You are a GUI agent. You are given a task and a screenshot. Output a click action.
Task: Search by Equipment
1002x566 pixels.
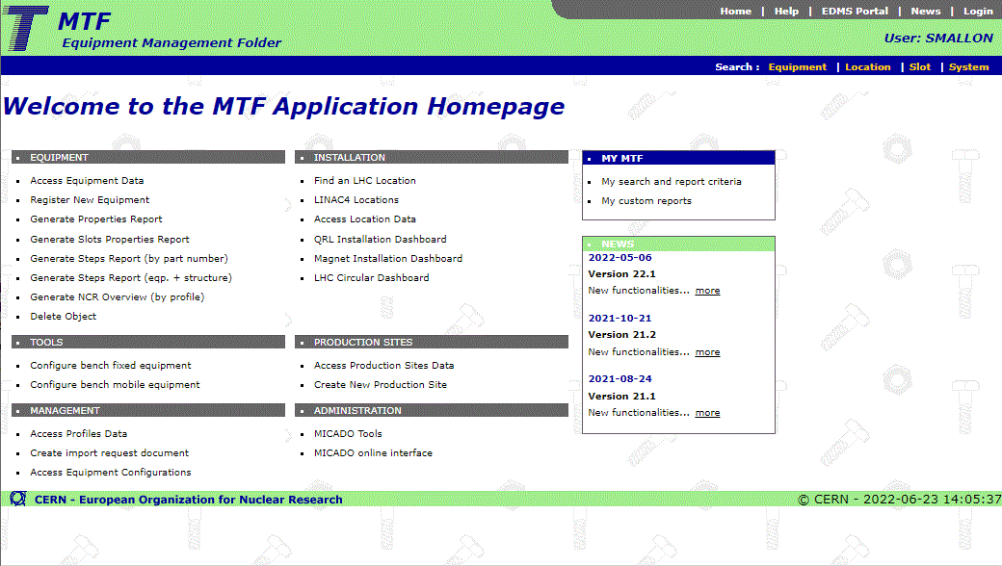click(797, 67)
